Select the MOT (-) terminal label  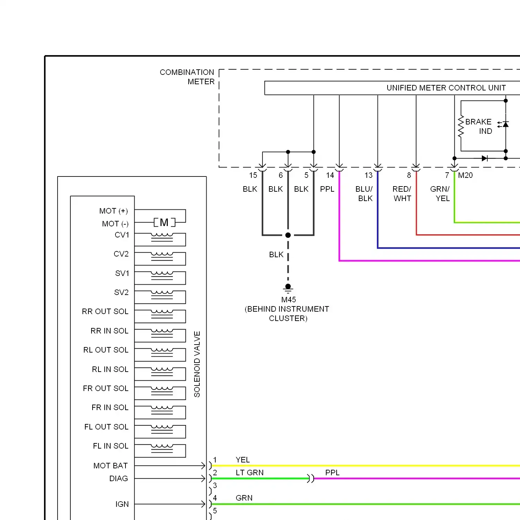(x=115, y=224)
